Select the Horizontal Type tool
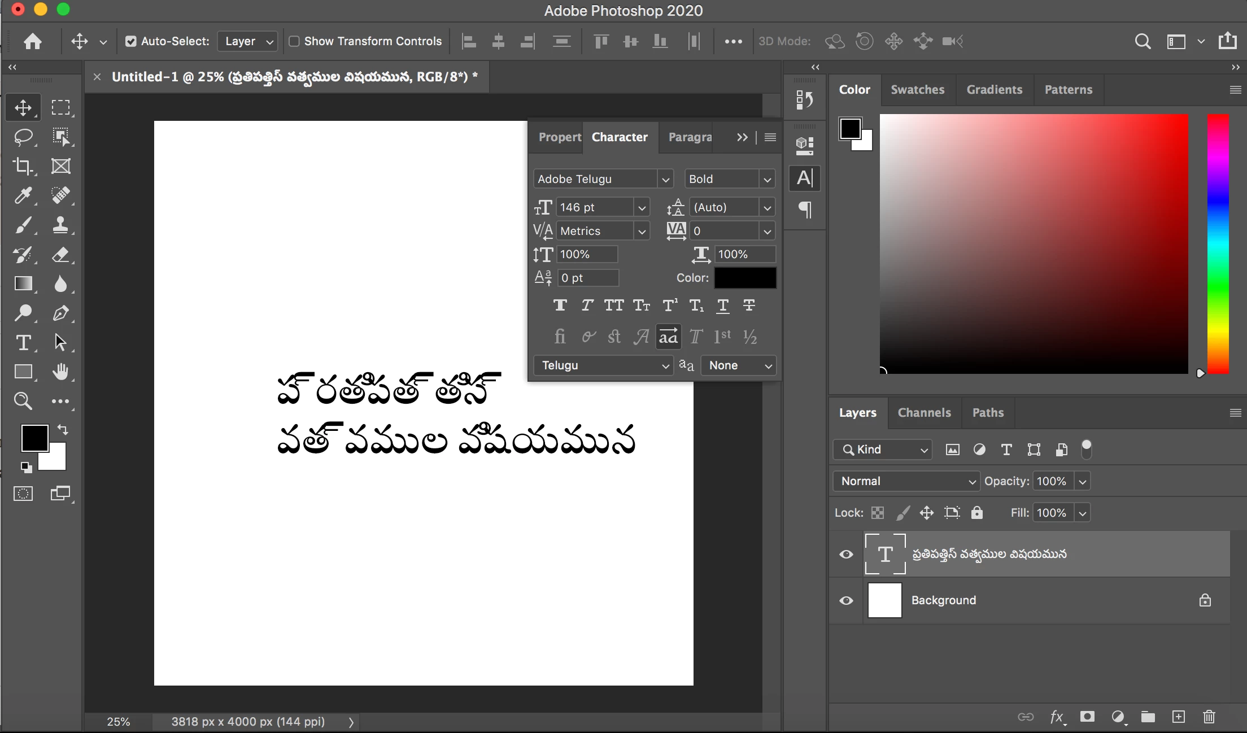Viewport: 1247px width, 733px height. coord(23,342)
